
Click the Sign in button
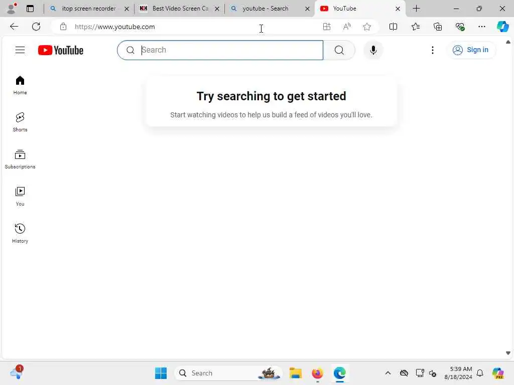pyautogui.click(x=471, y=50)
